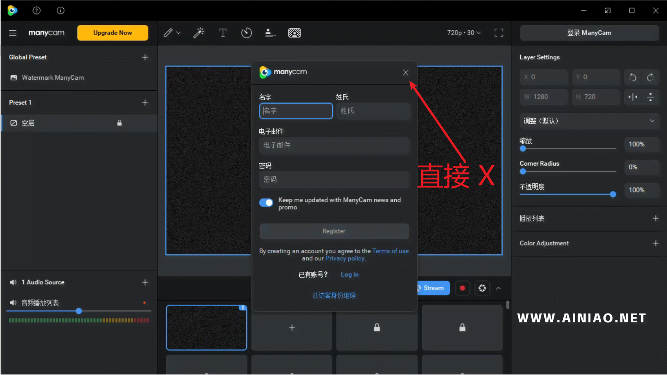Select the 空层 layer row

(79, 123)
